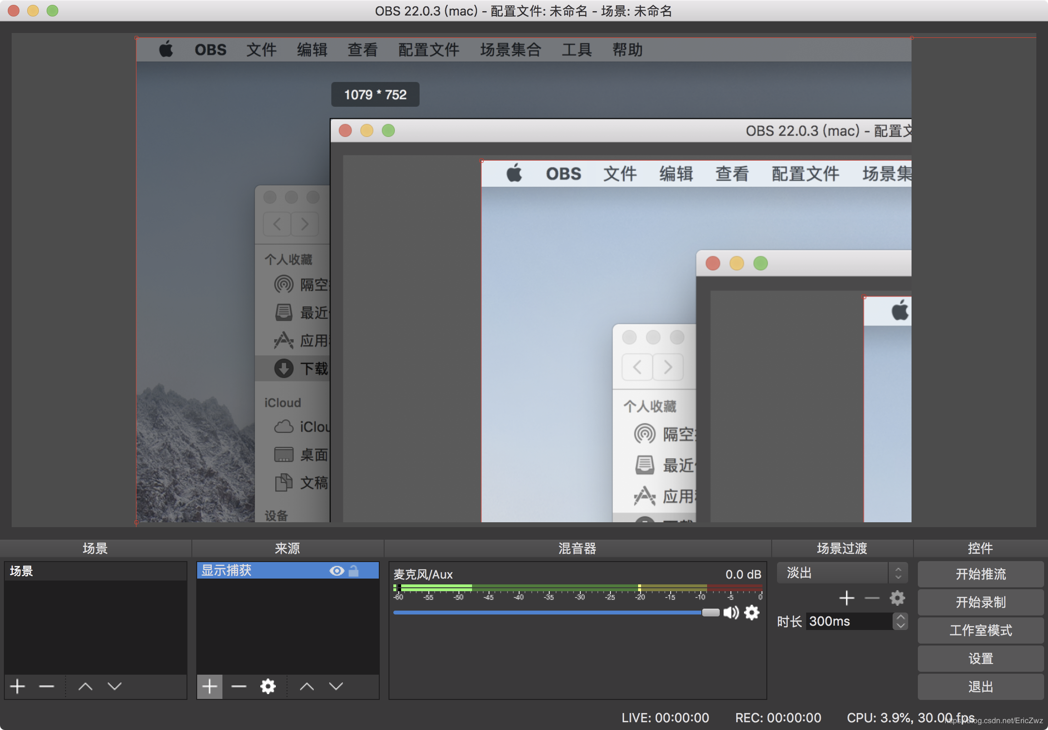Open 麦克风/Aux audio settings gear
This screenshot has height=730, width=1048.
click(x=752, y=613)
